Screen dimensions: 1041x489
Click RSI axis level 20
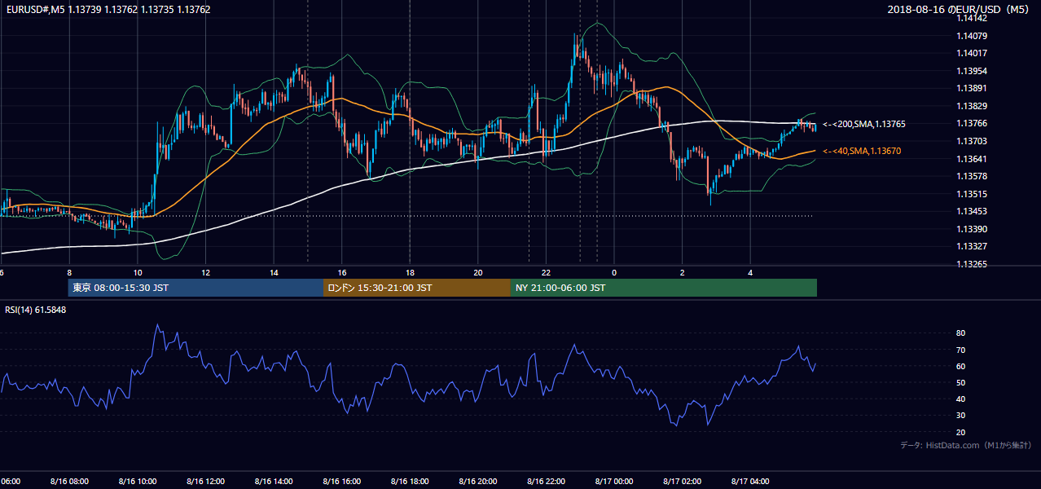[x=960, y=432]
